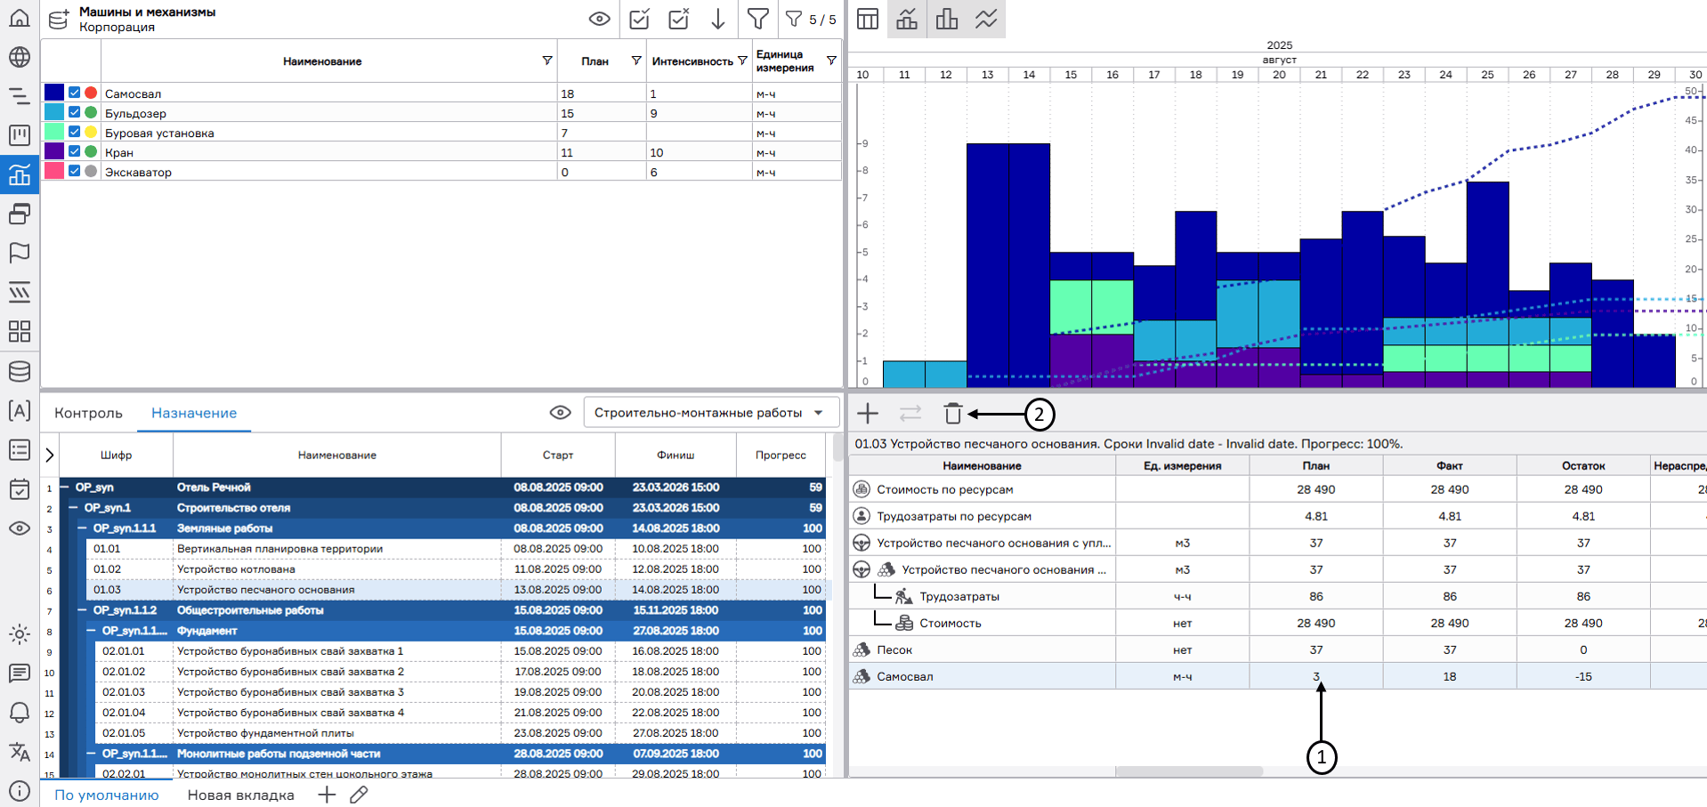Screen dimensions: 1707x807
Task: Expand the side panel chevron near Шифр
Action: pyautogui.click(x=50, y=455)
